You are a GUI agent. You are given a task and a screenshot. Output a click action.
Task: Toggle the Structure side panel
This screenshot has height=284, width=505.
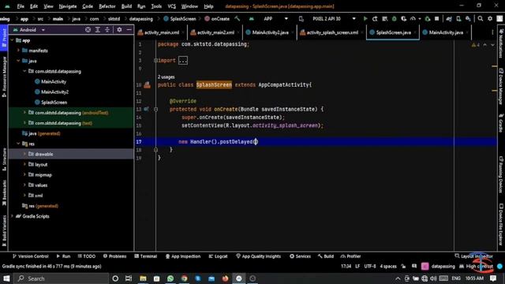(4, 159)
